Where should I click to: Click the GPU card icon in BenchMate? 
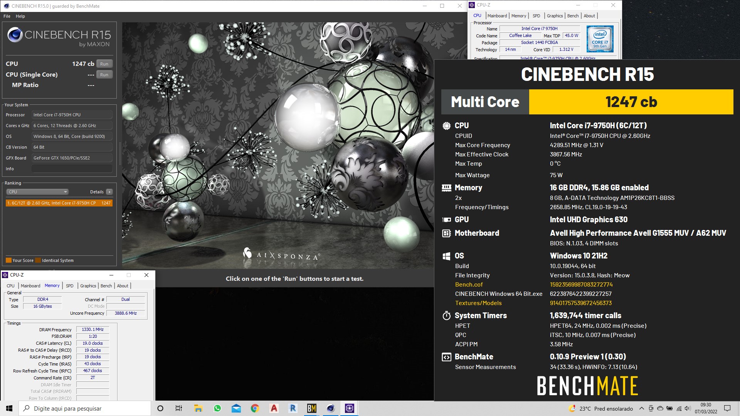pyautogui.click(x=446, y=220)
